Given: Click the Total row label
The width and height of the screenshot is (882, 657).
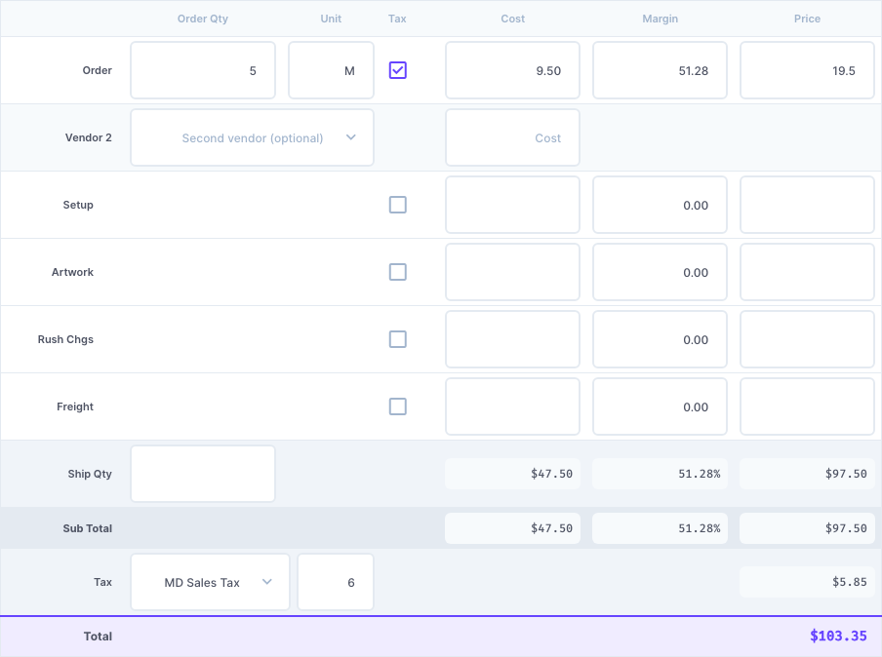Looking at the screenshot, I should (x=98, y=637).
